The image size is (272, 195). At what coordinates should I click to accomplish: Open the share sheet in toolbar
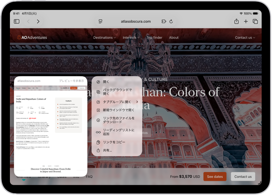click(236, 21)
